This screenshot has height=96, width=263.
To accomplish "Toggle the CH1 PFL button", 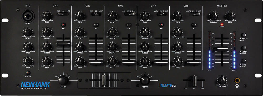I will click(x=63, y=25).
